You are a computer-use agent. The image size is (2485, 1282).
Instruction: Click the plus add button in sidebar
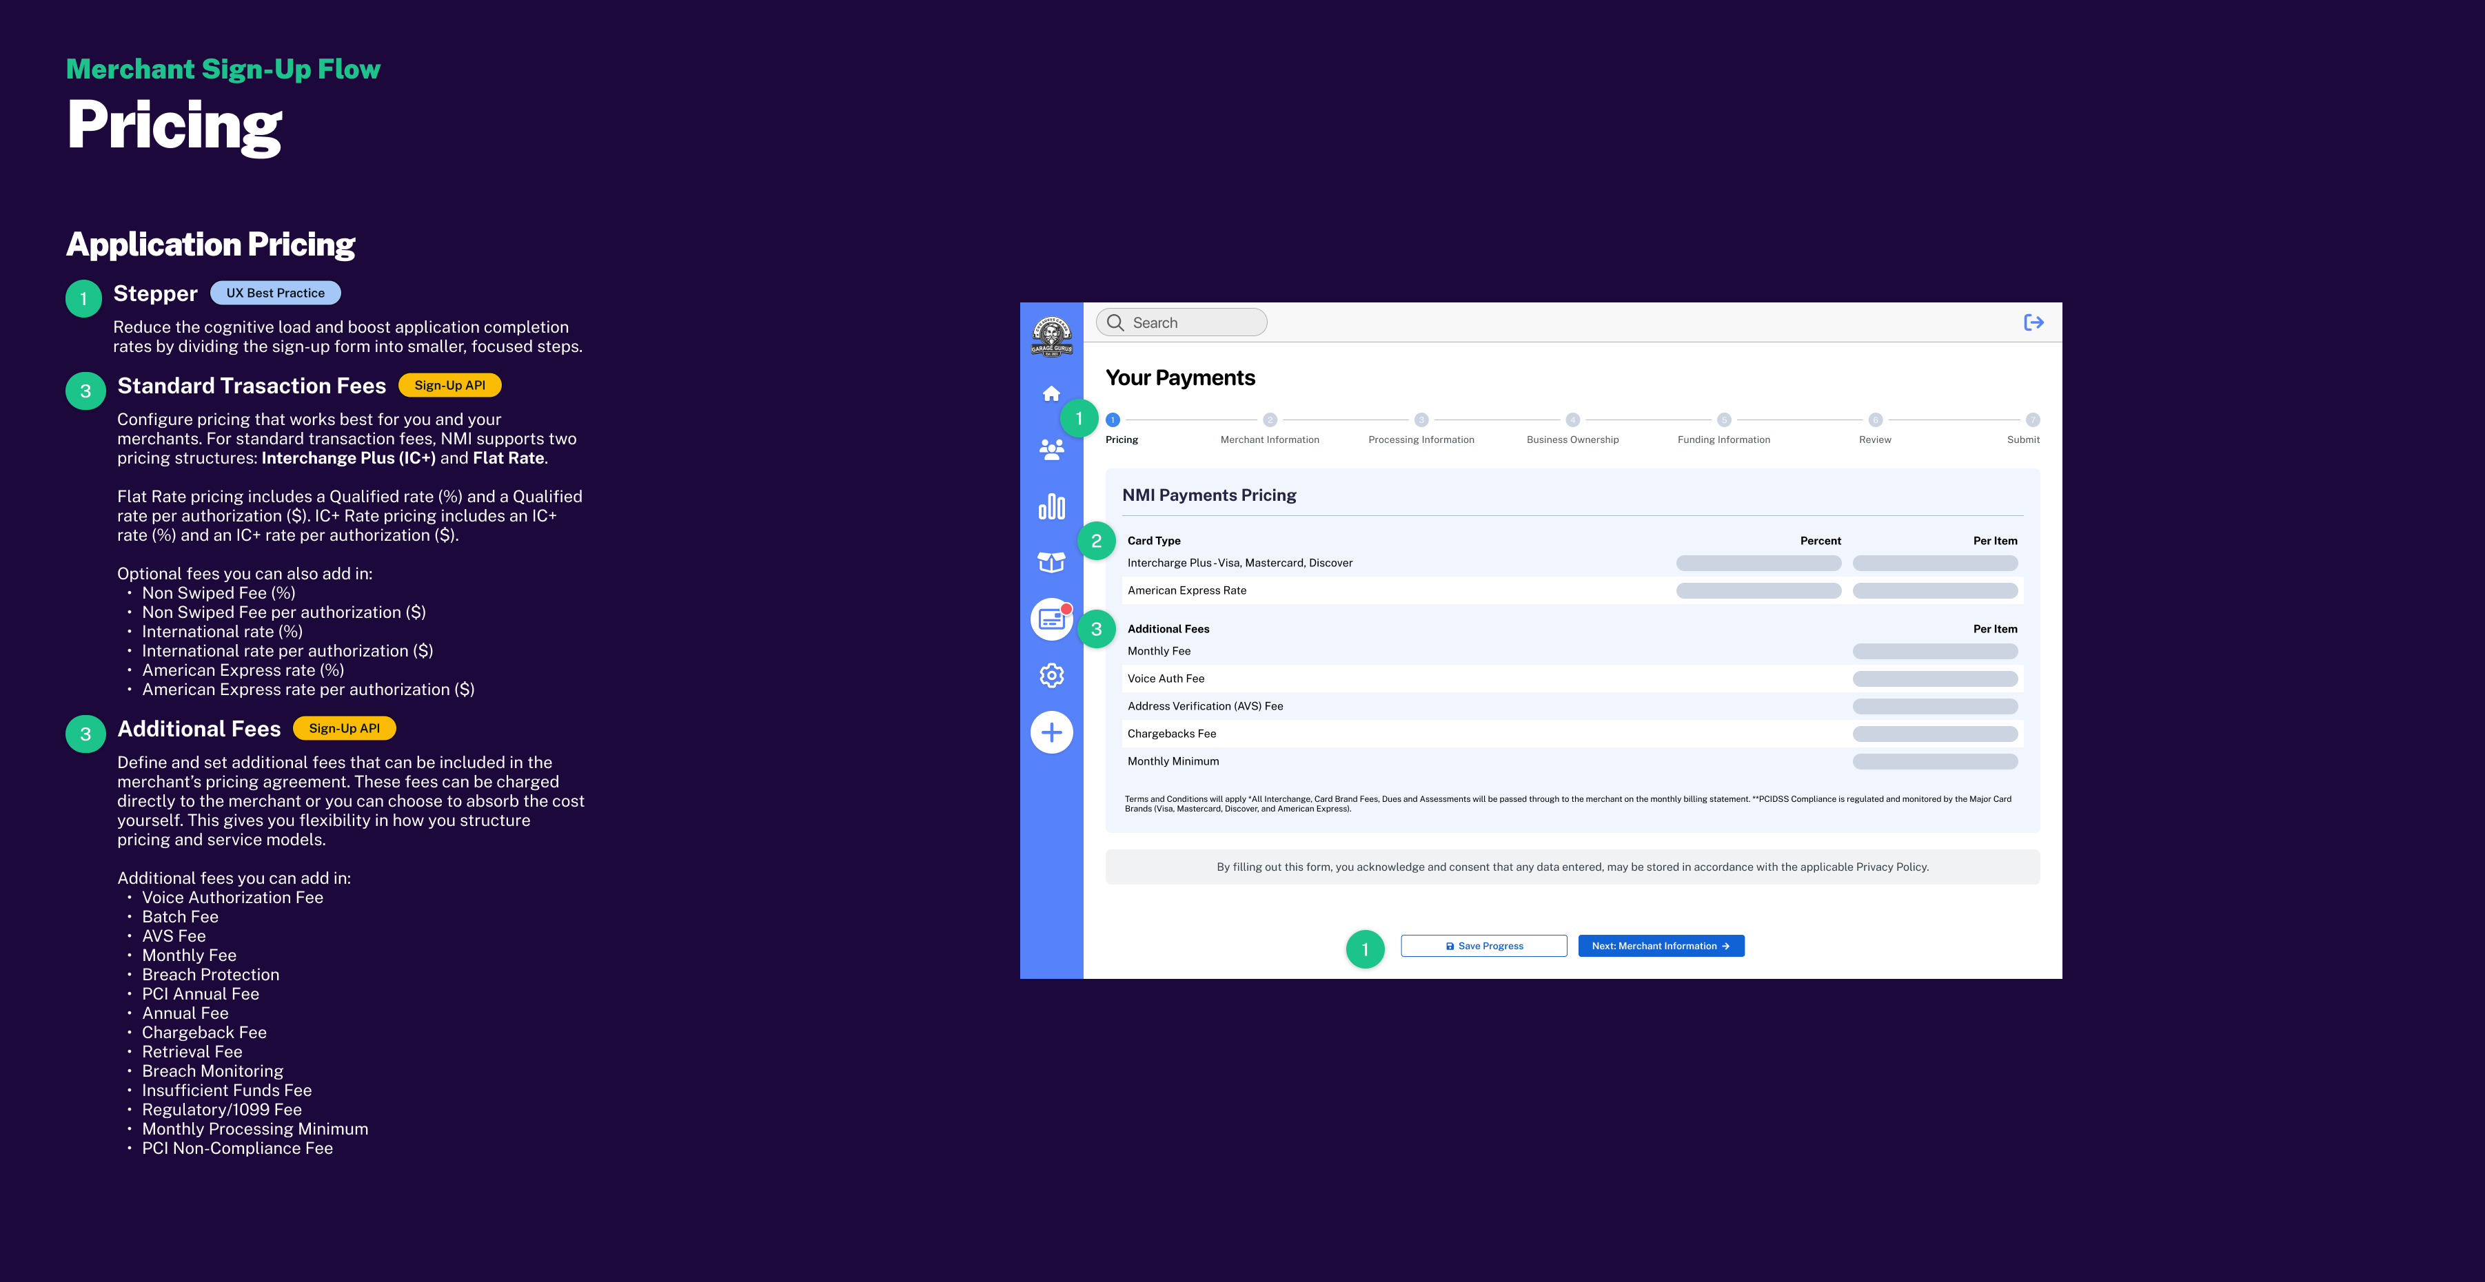(1051, 732)
